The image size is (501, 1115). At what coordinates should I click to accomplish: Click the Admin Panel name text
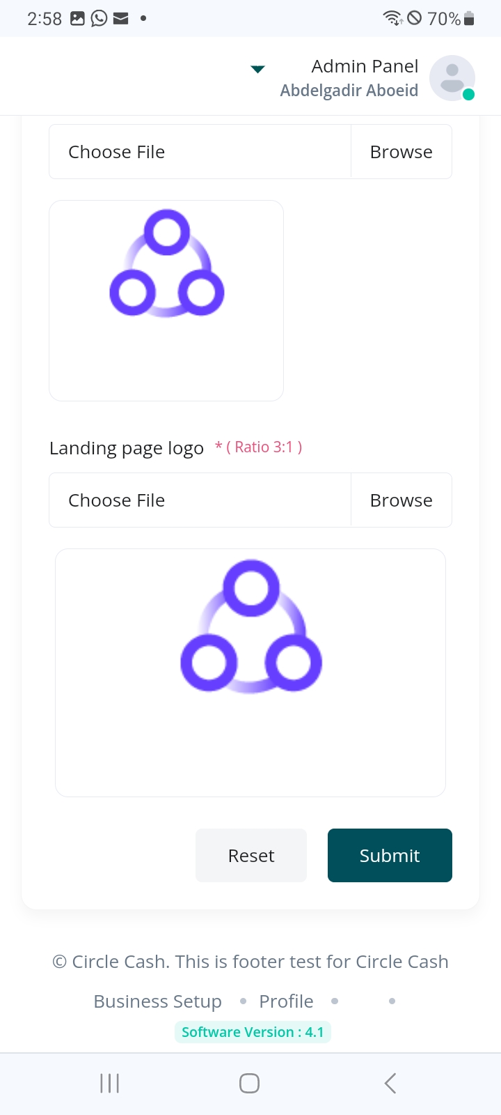point(365,66)
